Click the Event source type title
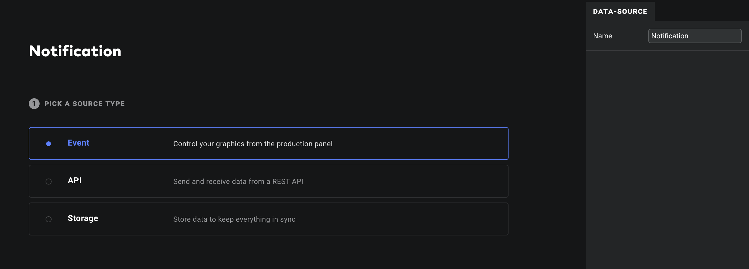This screenshot has width=749, height=269. click(79, 143)
